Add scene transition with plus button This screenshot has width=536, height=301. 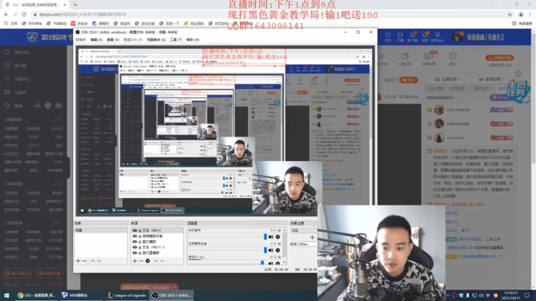(x=312, y=237)
